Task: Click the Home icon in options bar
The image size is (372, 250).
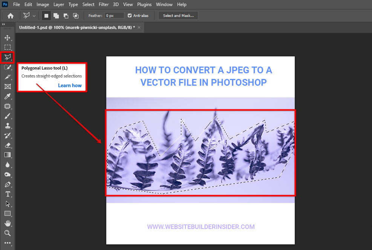Action: pyautogui.click(x=11, y=16)
